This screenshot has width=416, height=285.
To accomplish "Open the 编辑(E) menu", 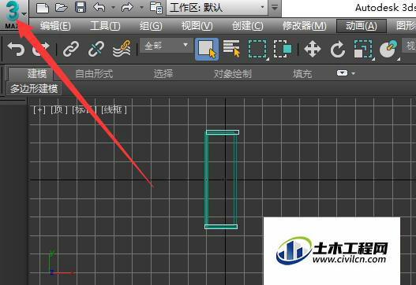I will coord(55,26).
